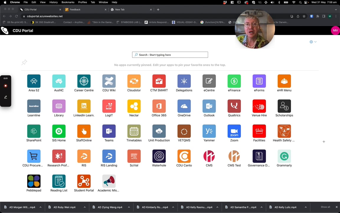Open StaffOnline app
This screenshot has height=213, width=340.
pos(84,131)
